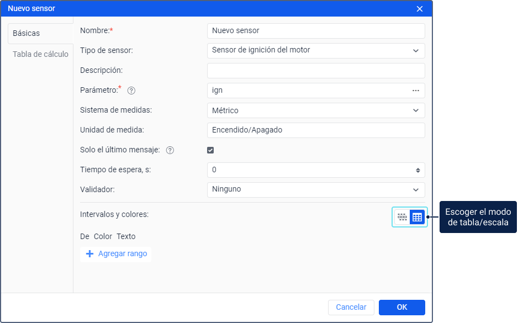This screenshot has width=518, height=323.
Task: Click plus icon beside Agregar rango
Action: pyautogui.click(x=89, y=253)
